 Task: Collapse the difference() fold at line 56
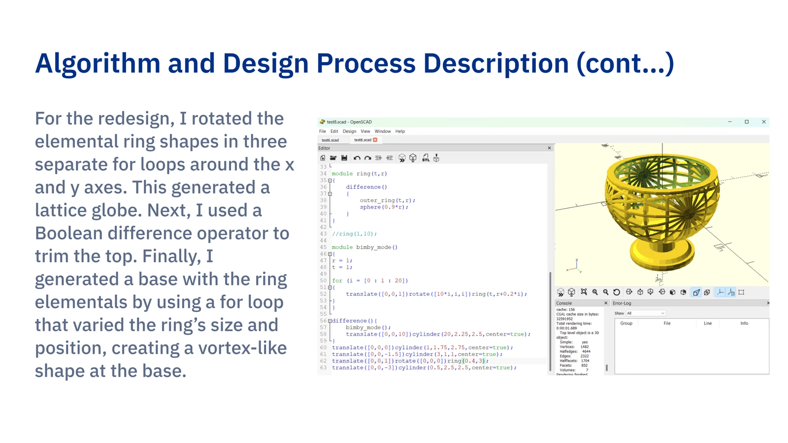click(x=330, y=321)
